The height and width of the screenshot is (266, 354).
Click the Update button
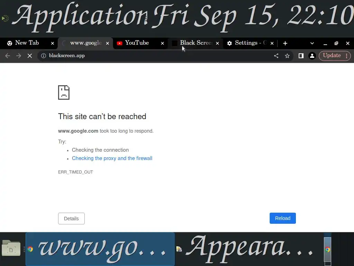332,56
